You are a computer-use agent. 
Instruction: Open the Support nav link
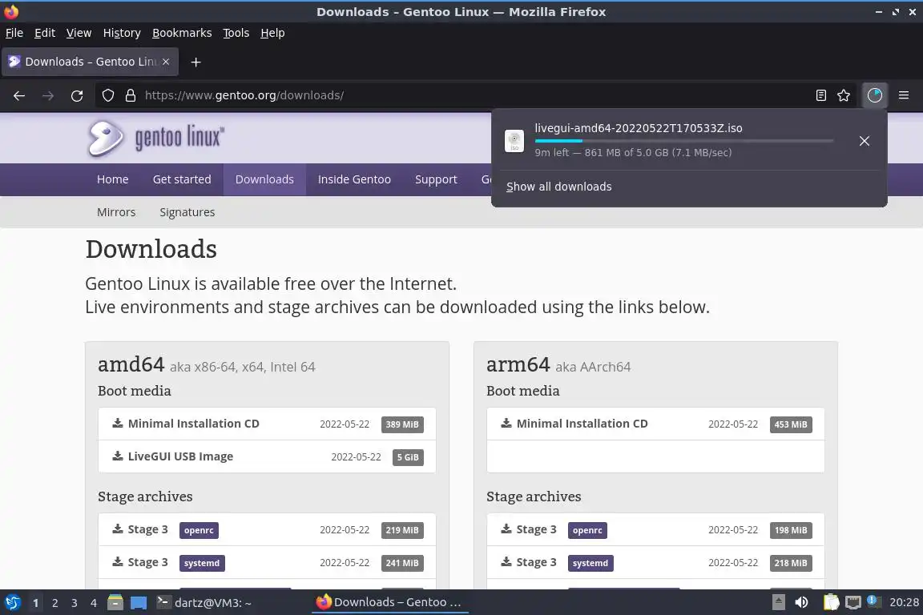coord(436,179)
